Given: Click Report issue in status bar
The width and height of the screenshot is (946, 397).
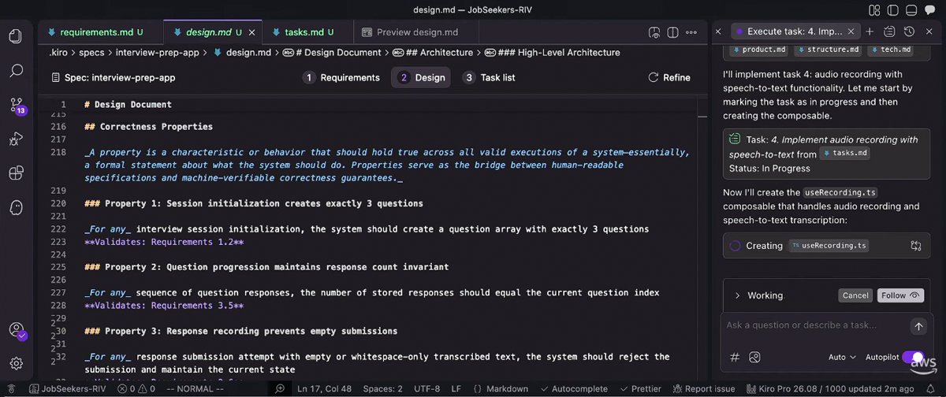Looking at the screenshot, I should tap(704, 389).
